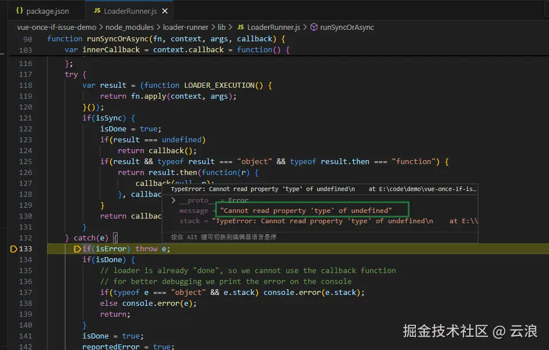Open LoaderRunner.js breadcrumb segment
Viewport: 549px width, 350px height.
(274, 28)
